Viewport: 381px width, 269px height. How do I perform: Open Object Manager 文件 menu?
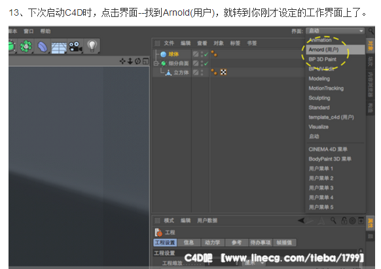[169, 43]
